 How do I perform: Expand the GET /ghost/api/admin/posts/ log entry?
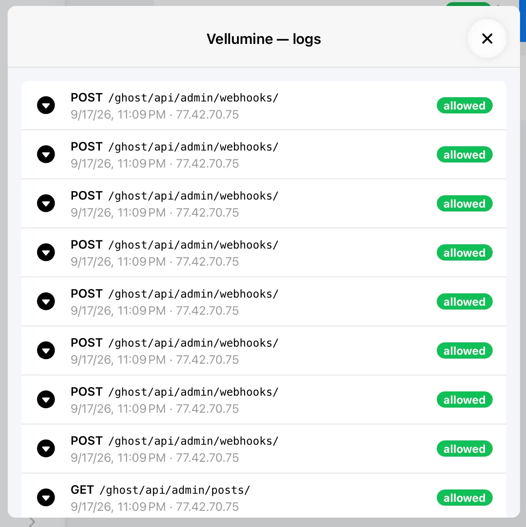[46, 498]
